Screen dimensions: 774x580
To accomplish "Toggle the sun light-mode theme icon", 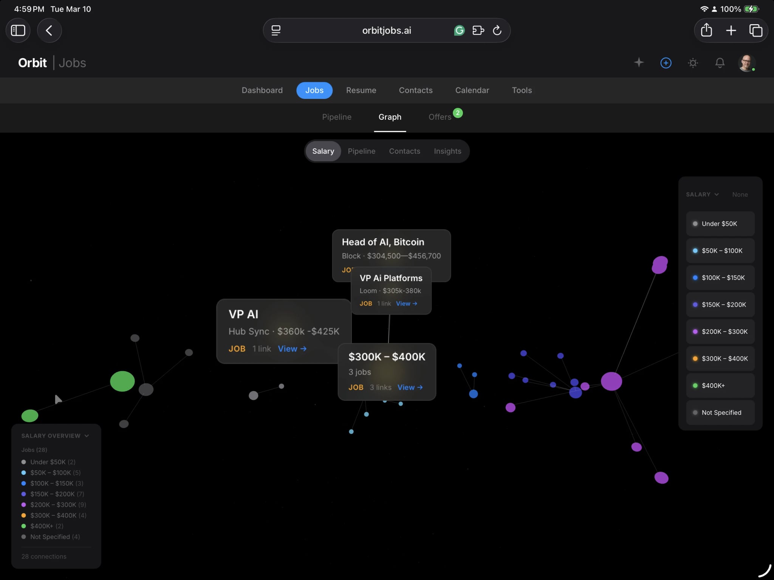I will point(693,63).
